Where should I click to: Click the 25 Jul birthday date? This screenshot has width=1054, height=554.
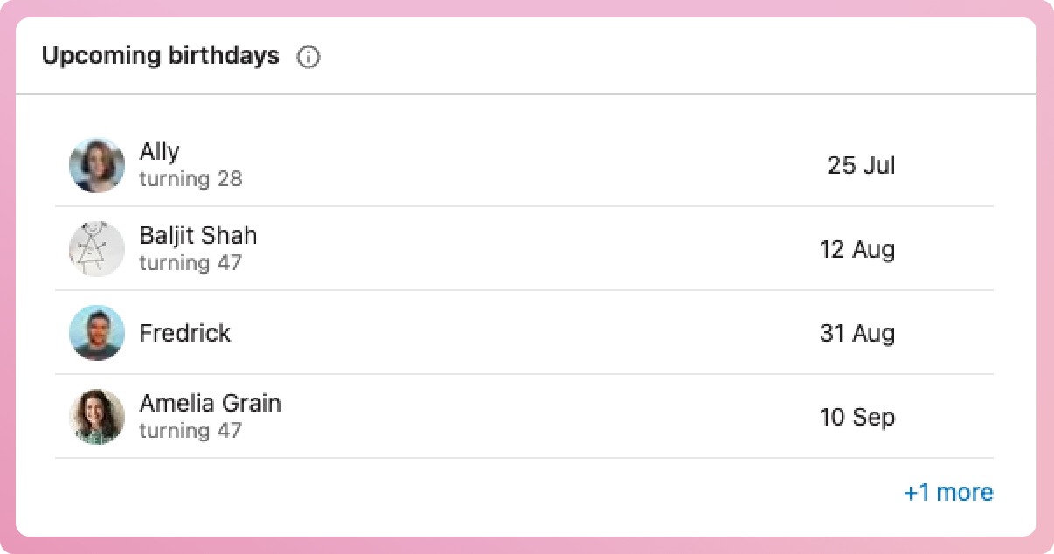point(861,165)
